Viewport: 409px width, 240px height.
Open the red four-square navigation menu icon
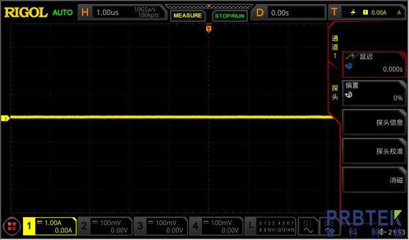[12, 226]
